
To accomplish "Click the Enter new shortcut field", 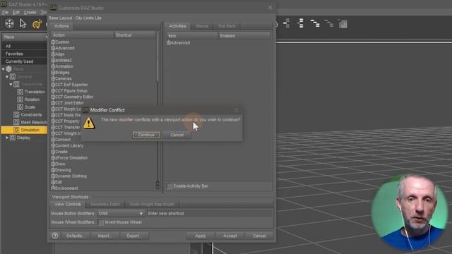I will [209, 213].
